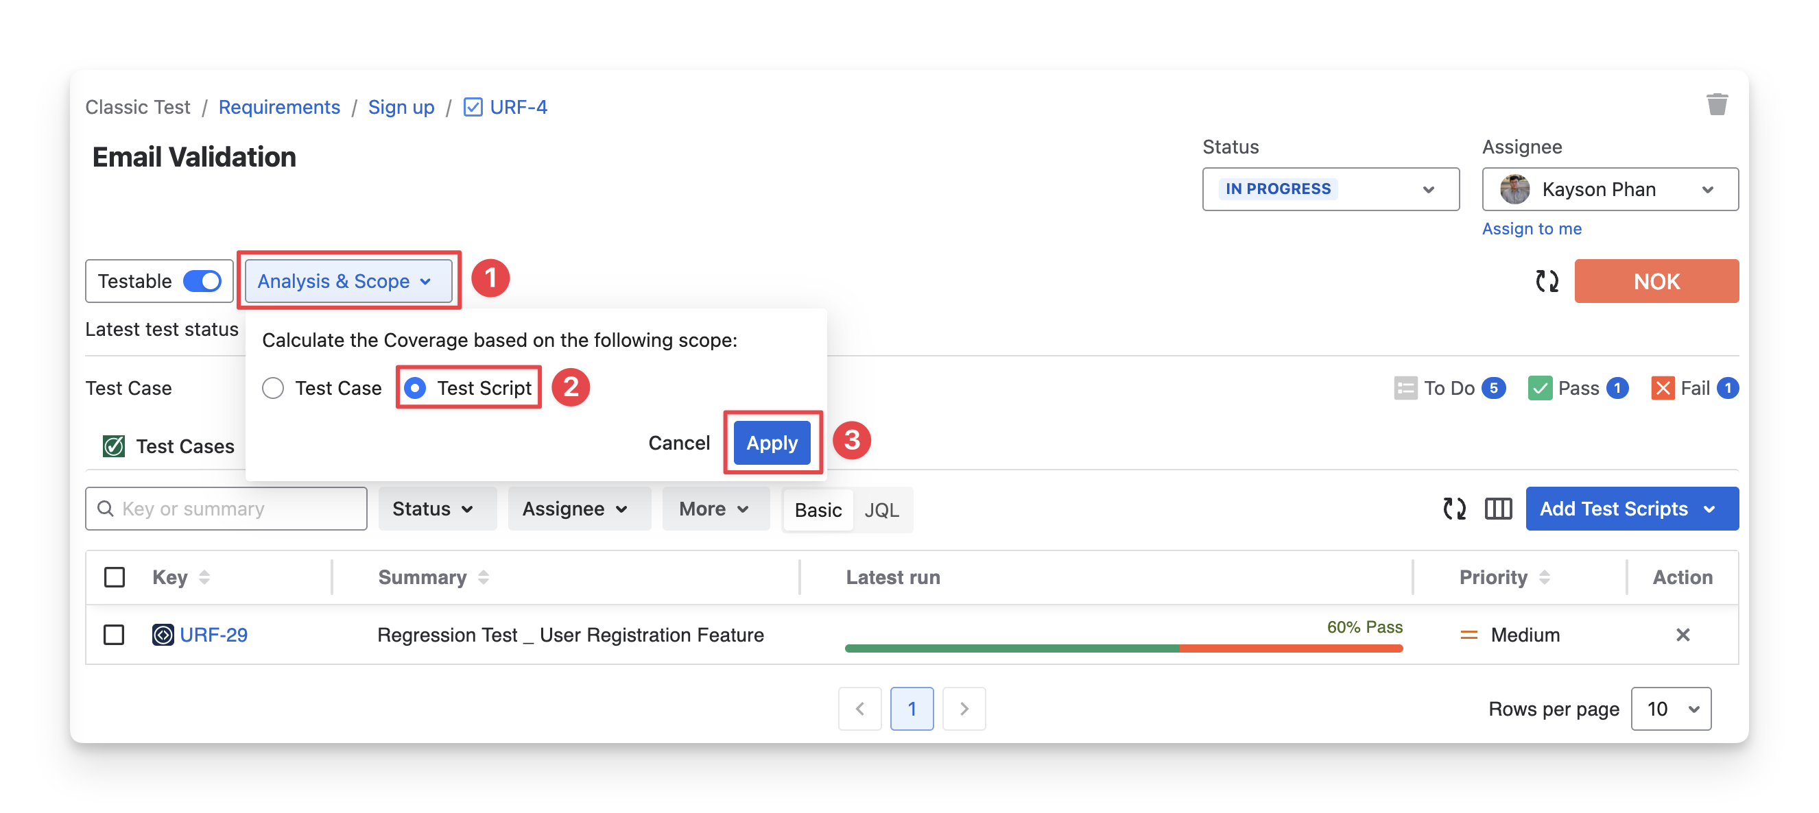
Task: Switch to the JQL search tab
Action: tap(881, 509)
